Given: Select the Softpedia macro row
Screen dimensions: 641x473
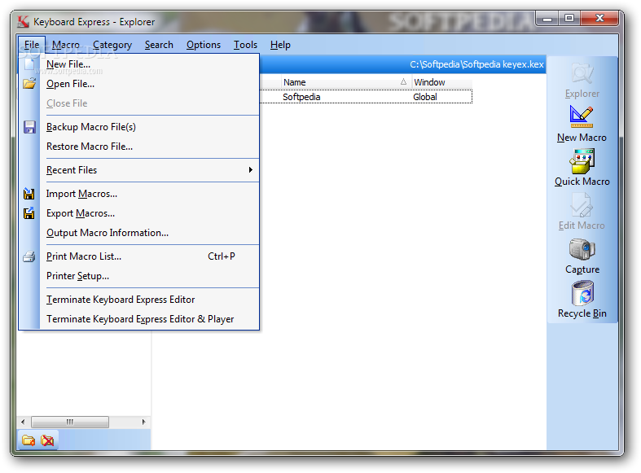Looking at the screenshot, I should [366, 97].
